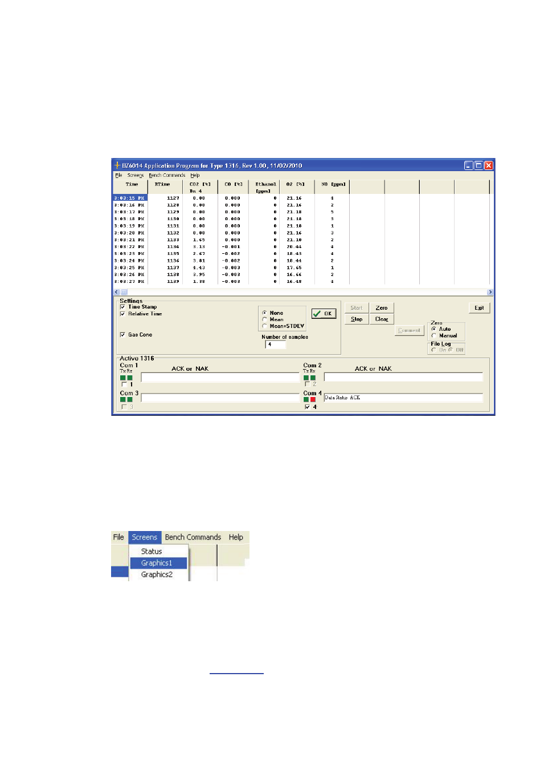Click the Clear button

pos(382,319)
